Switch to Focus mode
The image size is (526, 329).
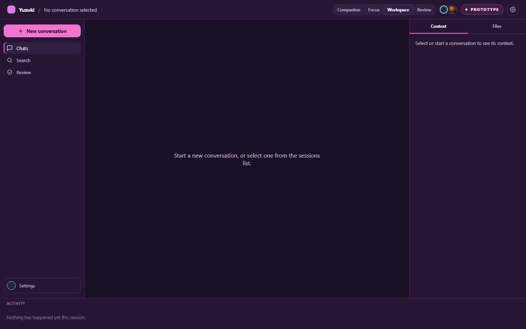(374, 10)
